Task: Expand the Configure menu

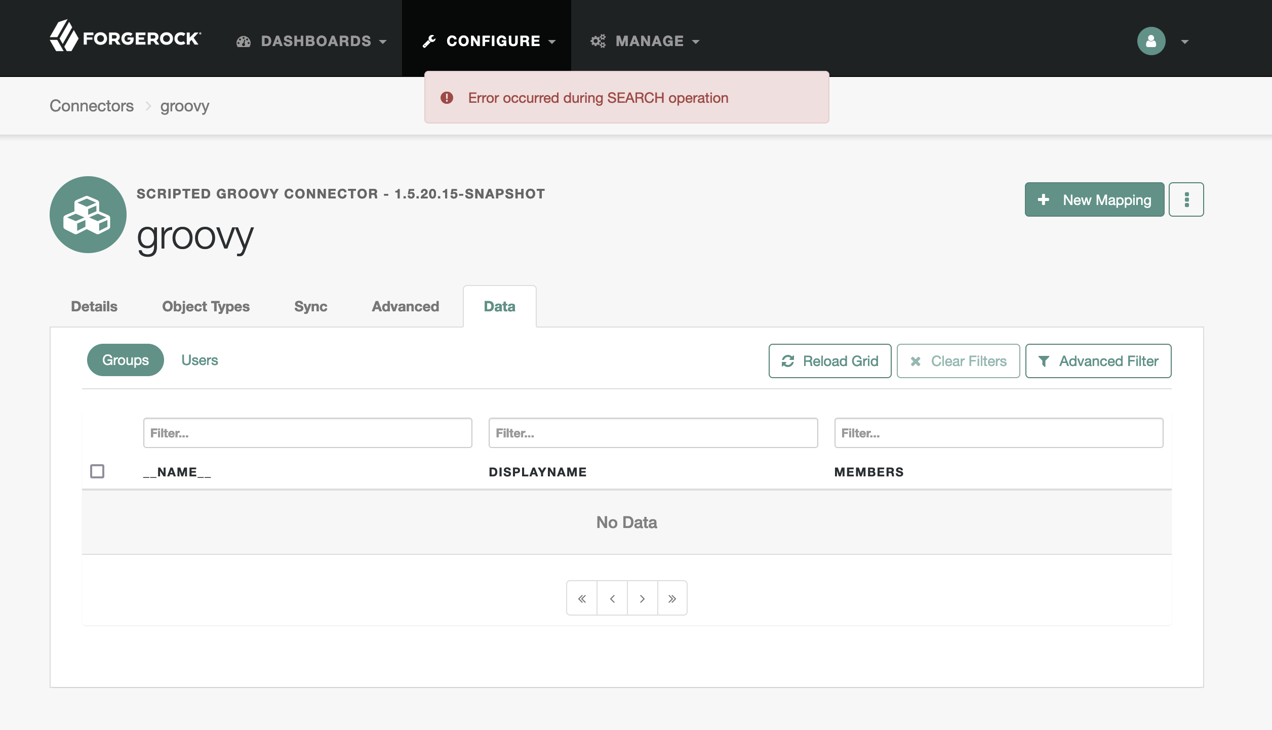Action: coord(489,41)
